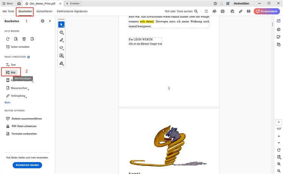The image size is (283, 174).
Task: Open the Wasserzeichen dropdown
Action: click(x=17, y=88)
